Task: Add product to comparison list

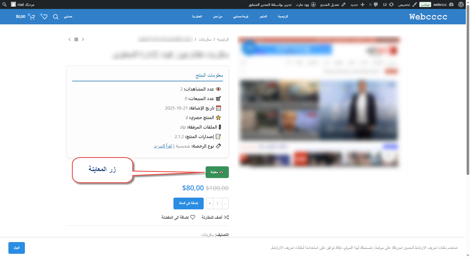Action: [215, 217]
